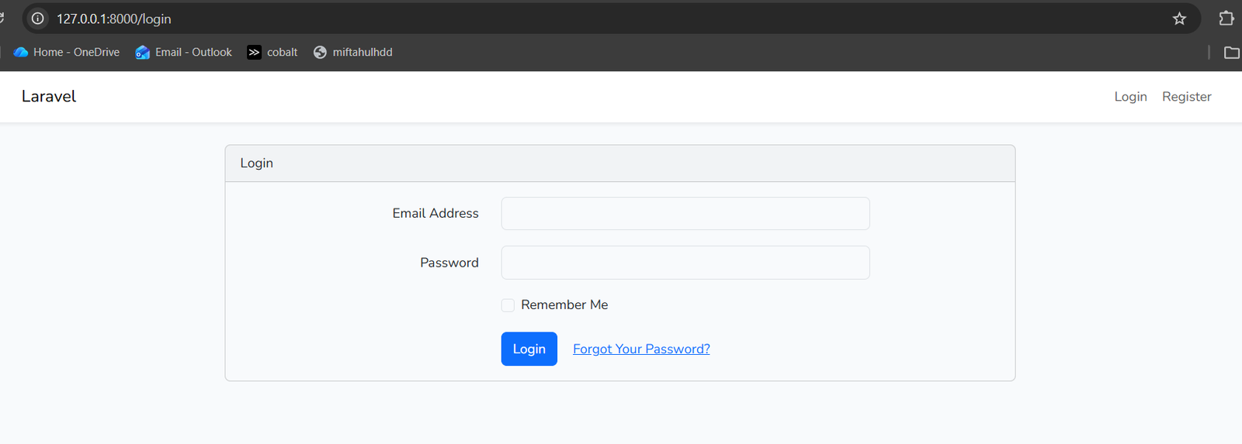Screen dimensions: 1242x444
Task: View site information icon in address bar
Action: [x=37, y=19]
